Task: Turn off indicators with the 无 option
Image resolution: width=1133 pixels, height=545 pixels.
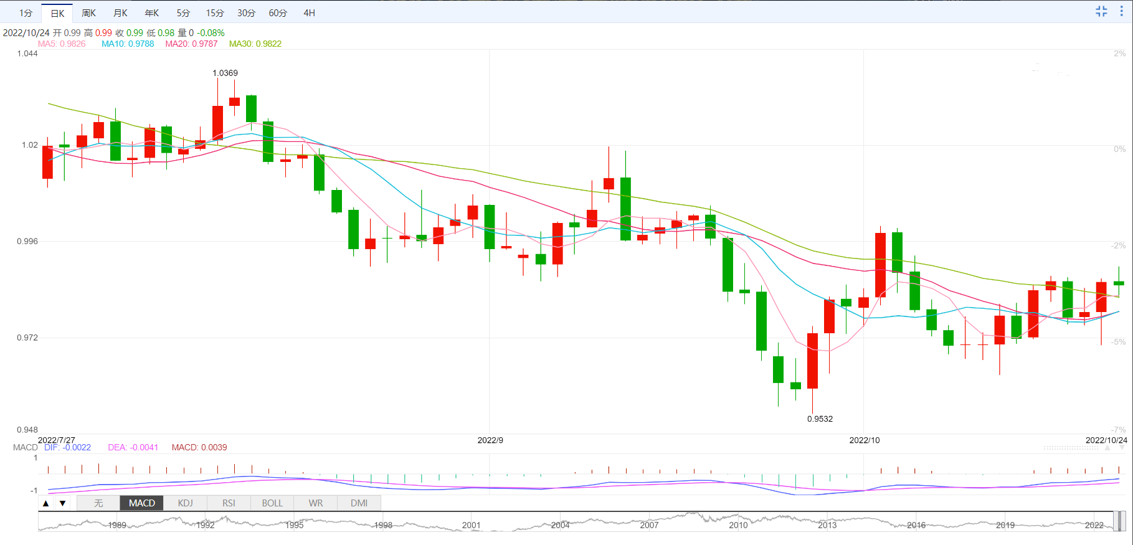Action: [x=98, y=503]
